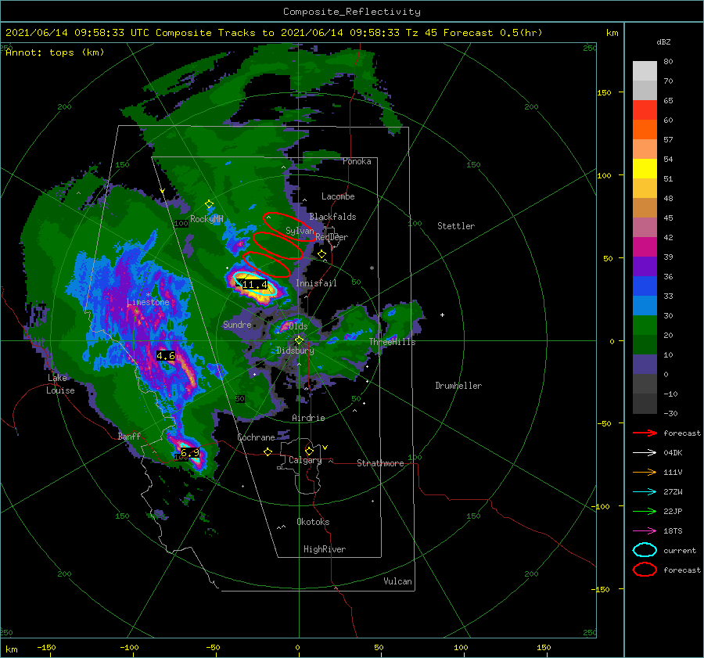Click the Sylvan label inside forecast ellipse

[300, 231]
